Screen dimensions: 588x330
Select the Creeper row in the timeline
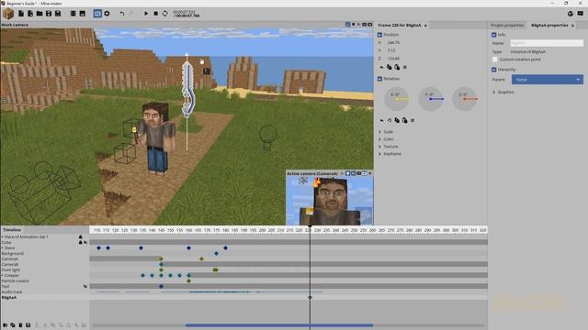point(45,275)
